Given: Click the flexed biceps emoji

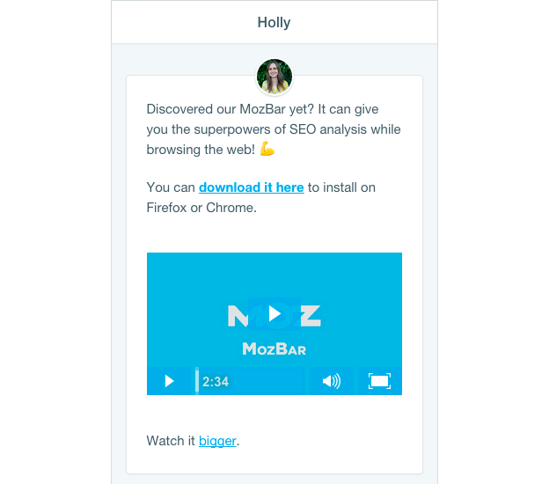Looking at the screenshot, I should point(267,149).
